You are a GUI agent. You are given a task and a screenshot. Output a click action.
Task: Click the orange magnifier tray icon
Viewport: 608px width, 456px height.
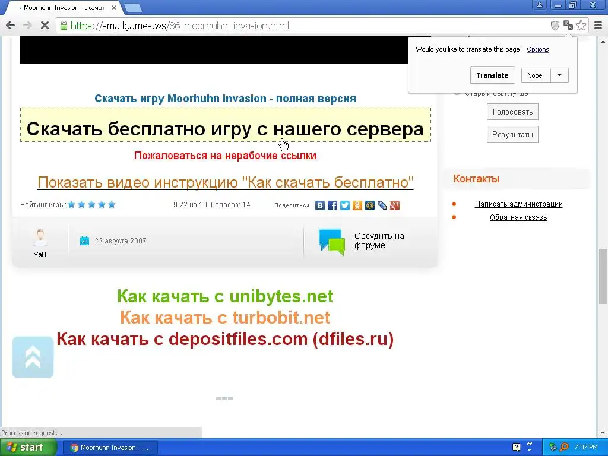click(x=564, y=447)
